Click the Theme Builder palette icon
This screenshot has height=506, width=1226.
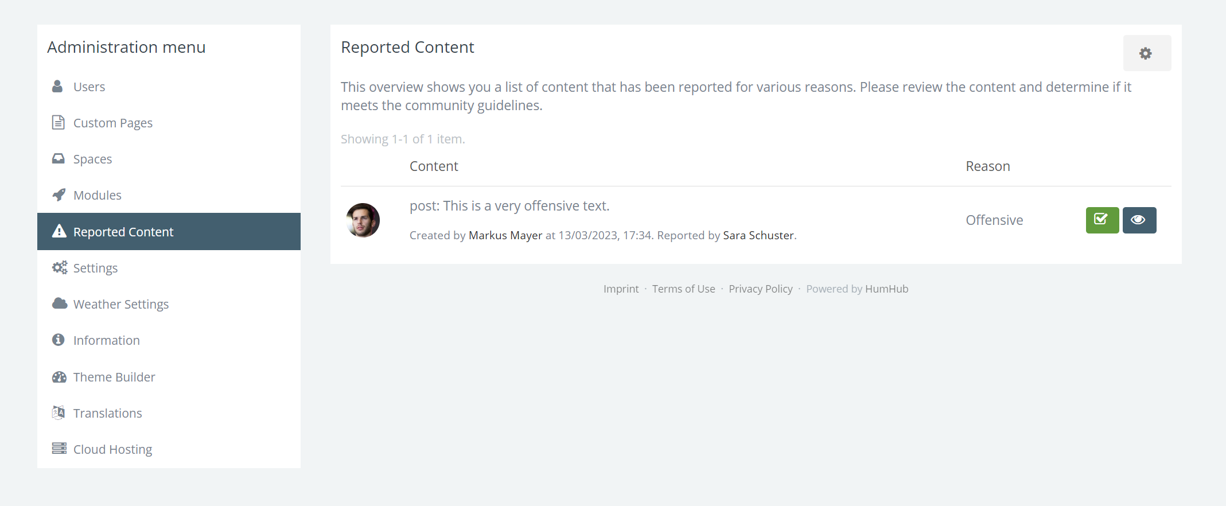(59, 377)
